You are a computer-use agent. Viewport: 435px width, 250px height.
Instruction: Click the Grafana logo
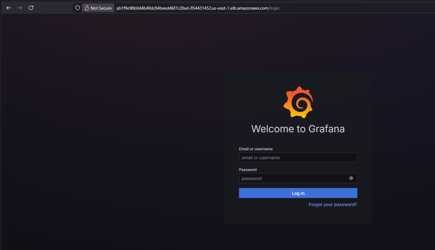(x=298, y=102)
